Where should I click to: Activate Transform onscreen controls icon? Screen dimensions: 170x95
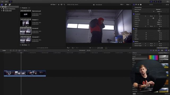159,14
